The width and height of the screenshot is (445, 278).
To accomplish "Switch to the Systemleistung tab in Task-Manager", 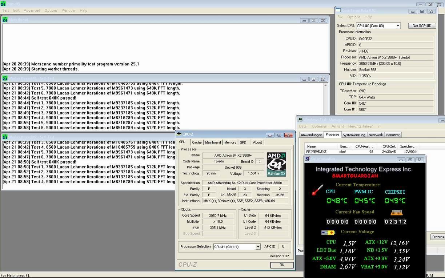I will point(354,135).
